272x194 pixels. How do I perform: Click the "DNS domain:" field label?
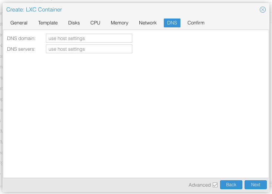click(x=21, y=38)
